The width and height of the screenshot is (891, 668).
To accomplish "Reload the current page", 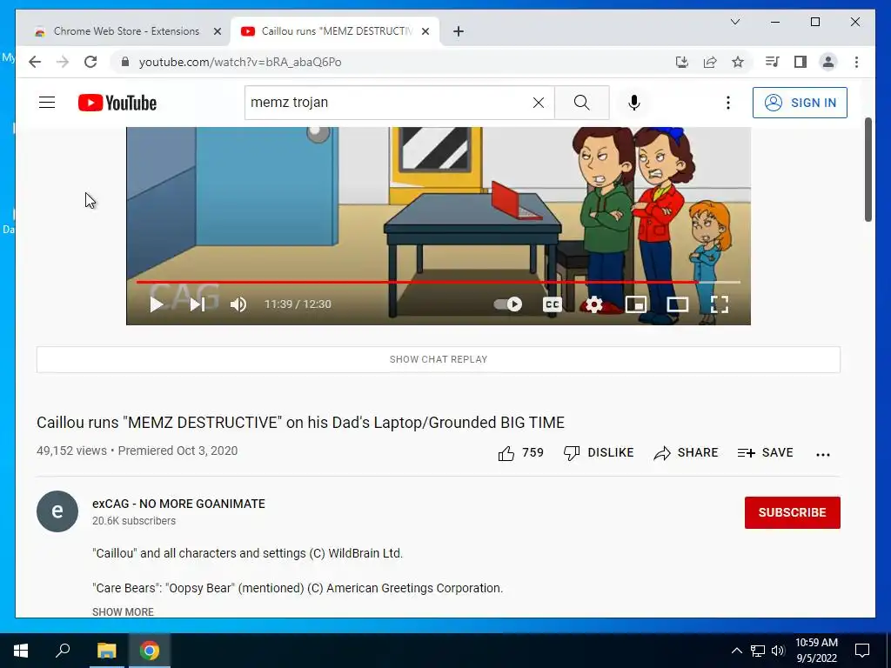I will tap(90, 62).
